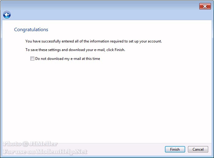Click the 'To save these settings' instruction

tap(75, 50)
